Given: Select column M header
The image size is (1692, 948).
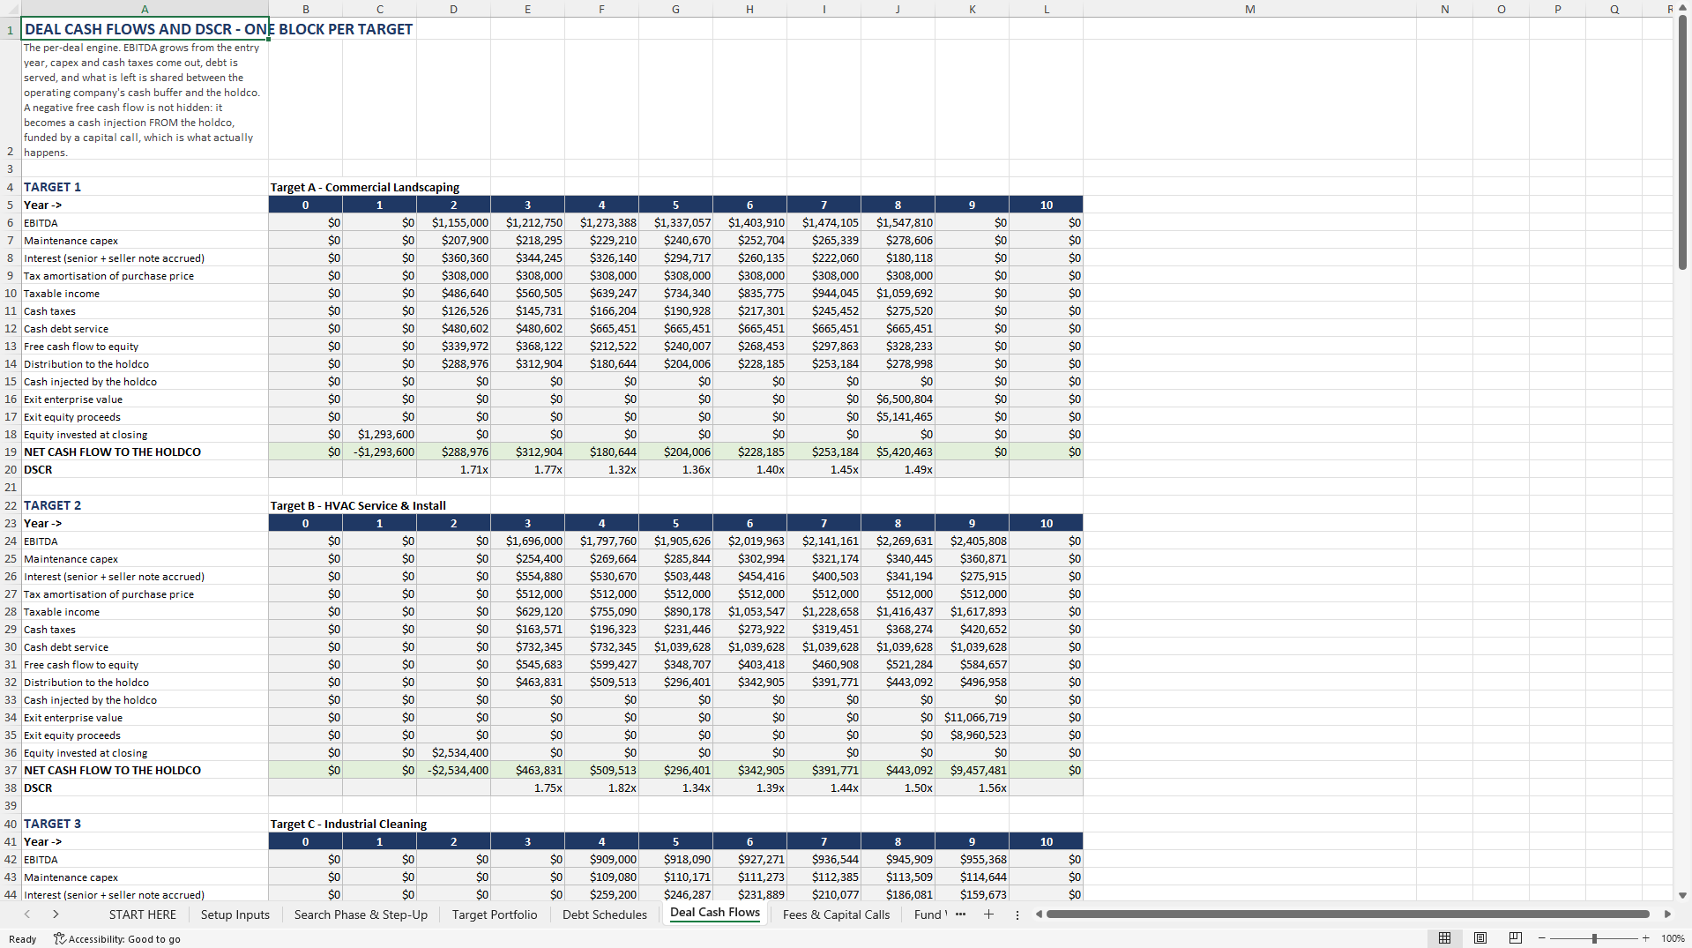Looking at the screenshot, I should click(x=1249, y=9).
